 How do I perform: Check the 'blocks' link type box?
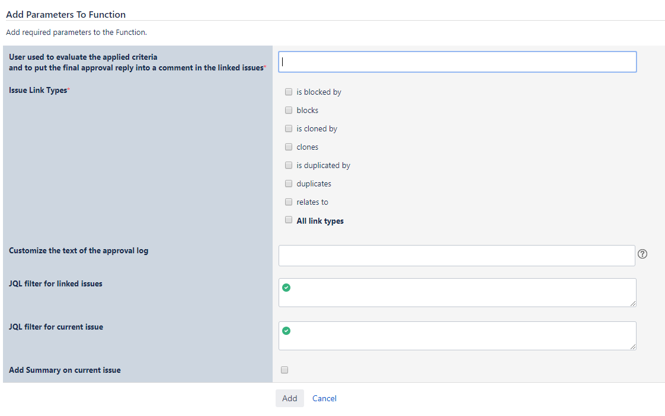click(289, 110)
